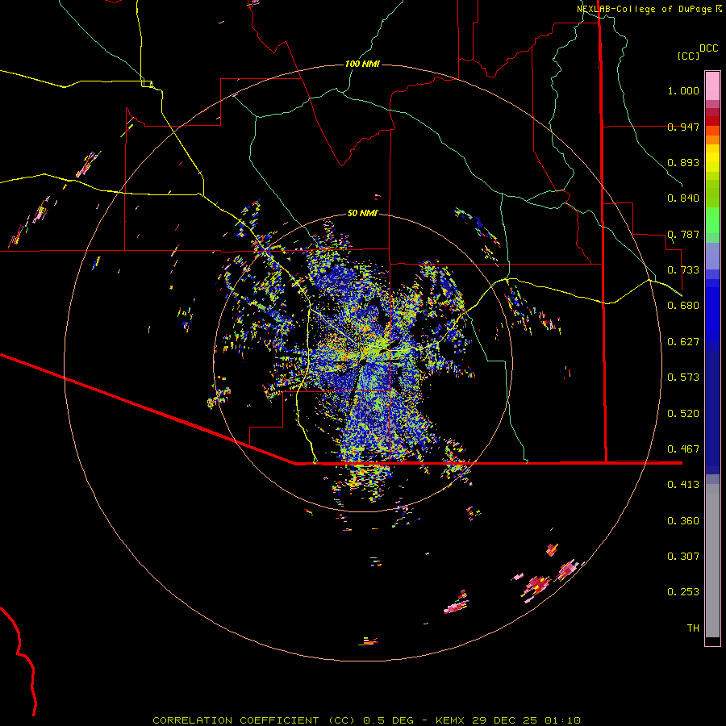Click the 0.360 scale value
726x726 pixels.
683,521
